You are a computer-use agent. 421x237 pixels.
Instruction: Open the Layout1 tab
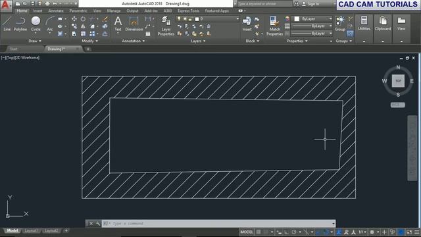point(31,230)
